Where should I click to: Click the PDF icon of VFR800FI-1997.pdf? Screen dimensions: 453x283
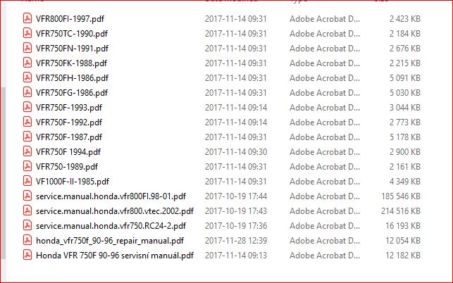click(x=27, y=18)
